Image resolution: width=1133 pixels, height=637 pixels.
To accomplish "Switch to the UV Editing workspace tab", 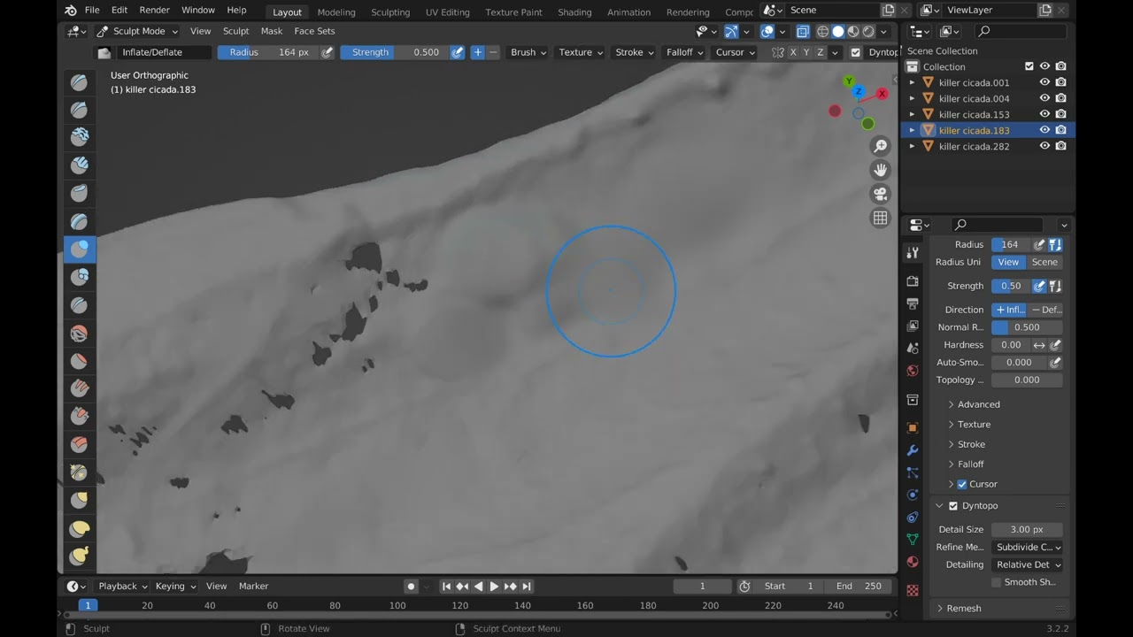I will (x=447, y=12).
